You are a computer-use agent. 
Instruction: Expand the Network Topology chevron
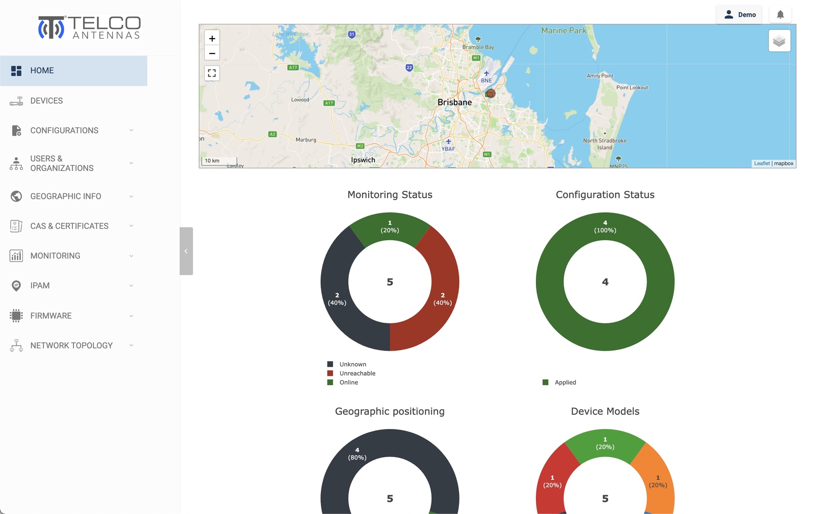(131, 346)
